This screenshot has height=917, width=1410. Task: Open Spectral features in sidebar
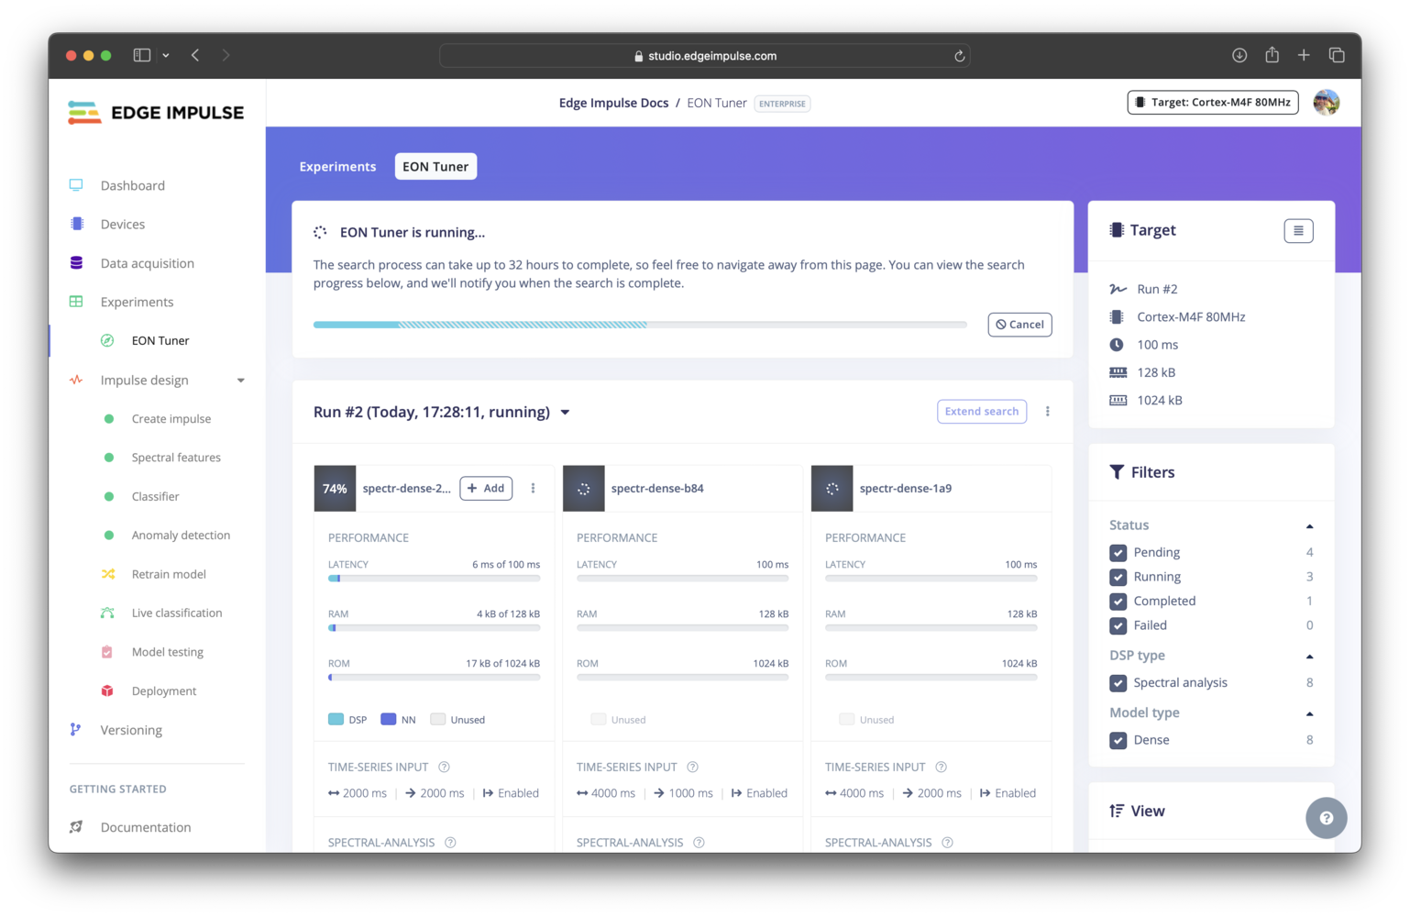176,458
